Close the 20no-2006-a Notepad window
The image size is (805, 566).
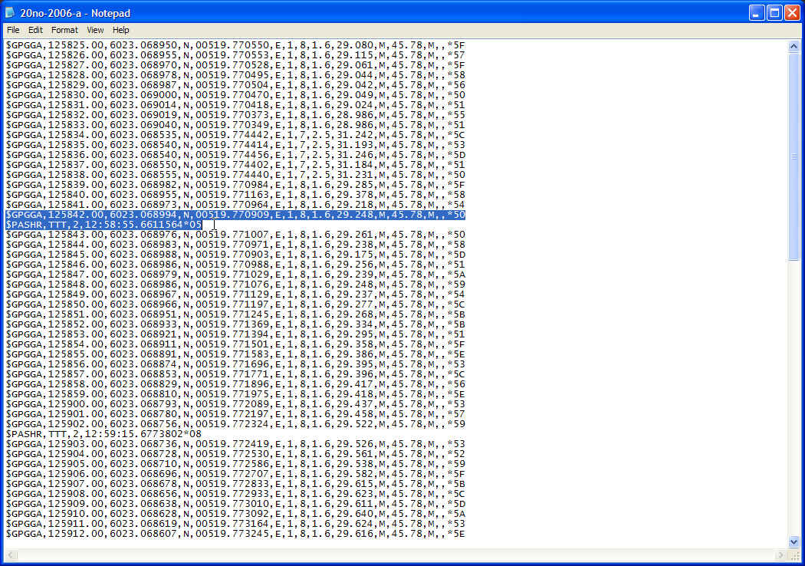pos(792,13)
